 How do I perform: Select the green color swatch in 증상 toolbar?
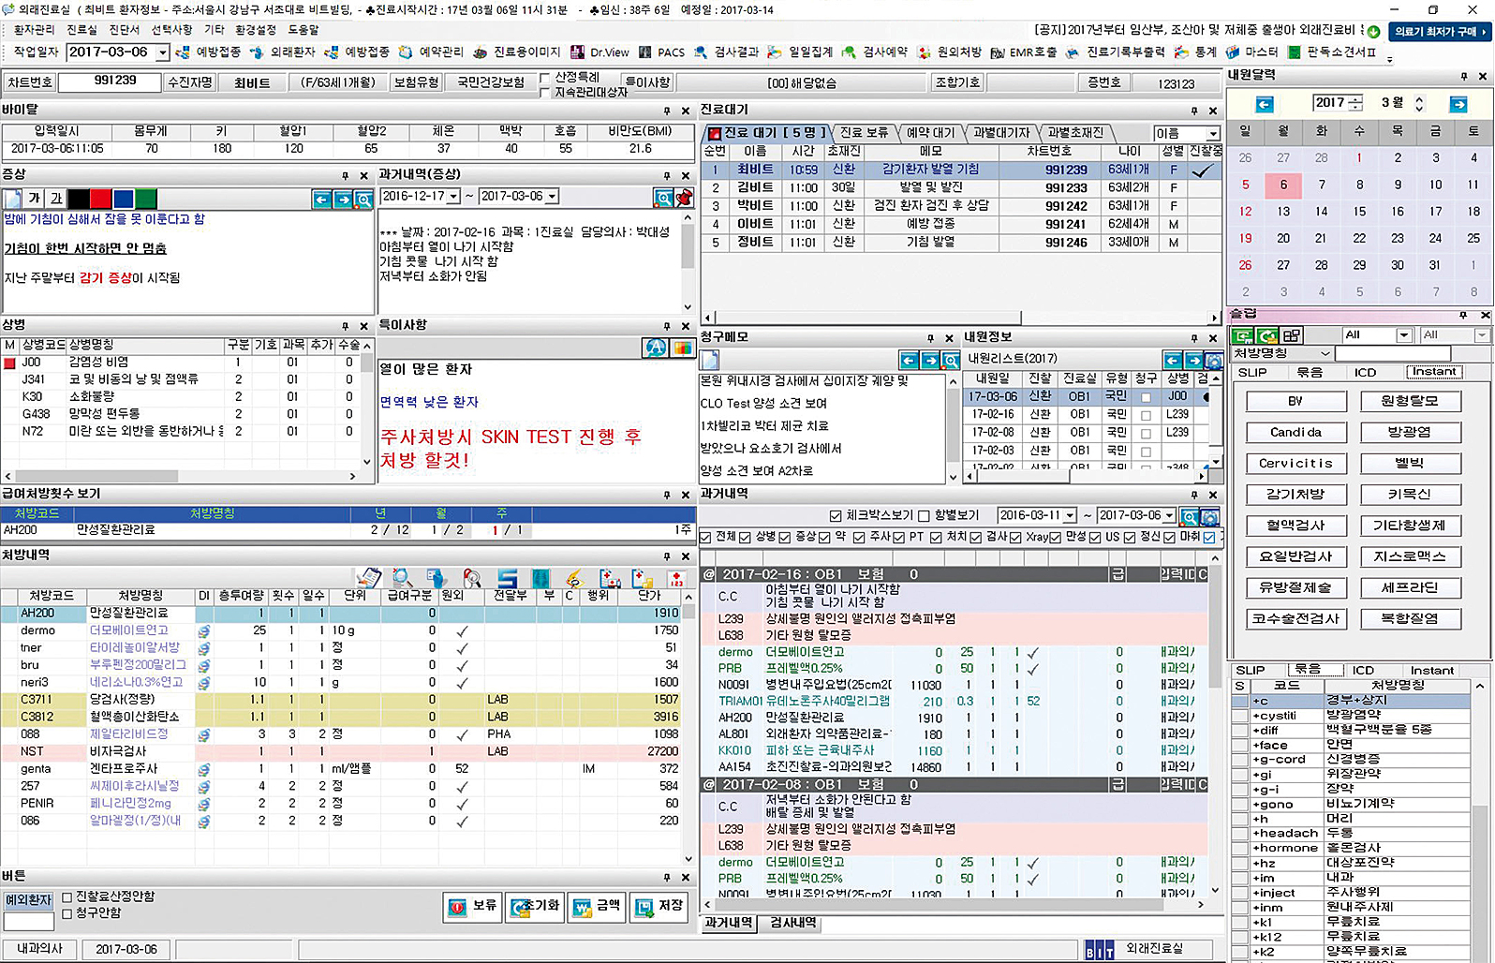tap(145, 199)
